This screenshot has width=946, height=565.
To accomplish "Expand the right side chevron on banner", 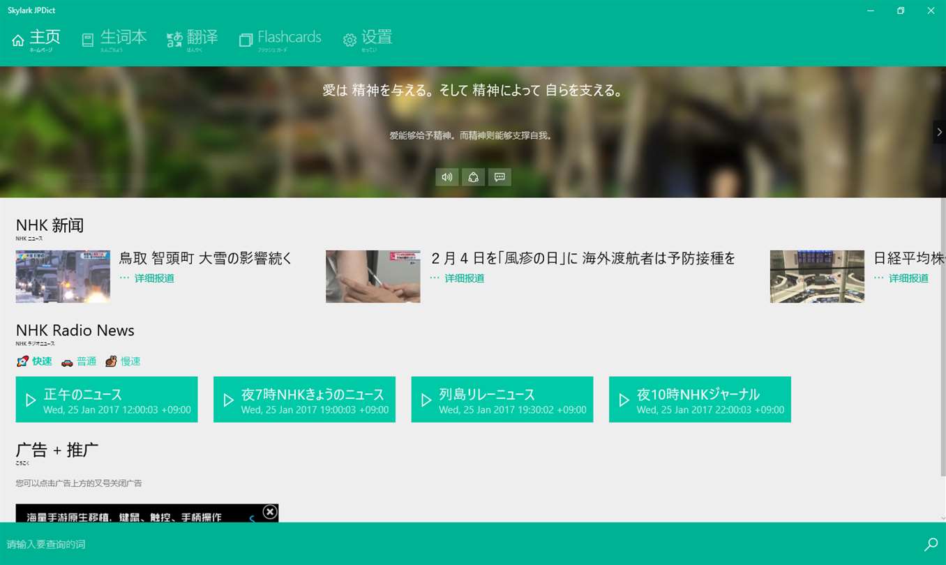I will [x=939, y=132].
